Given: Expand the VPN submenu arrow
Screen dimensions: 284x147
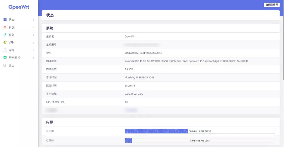Looking at the screenshot, I should click(34, 43).
